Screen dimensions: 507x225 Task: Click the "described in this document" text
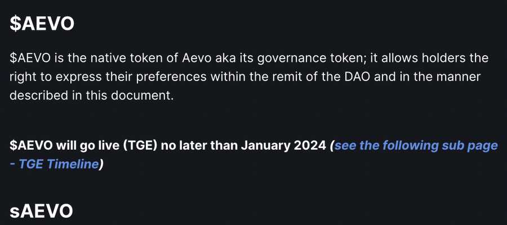pos(90,95)
